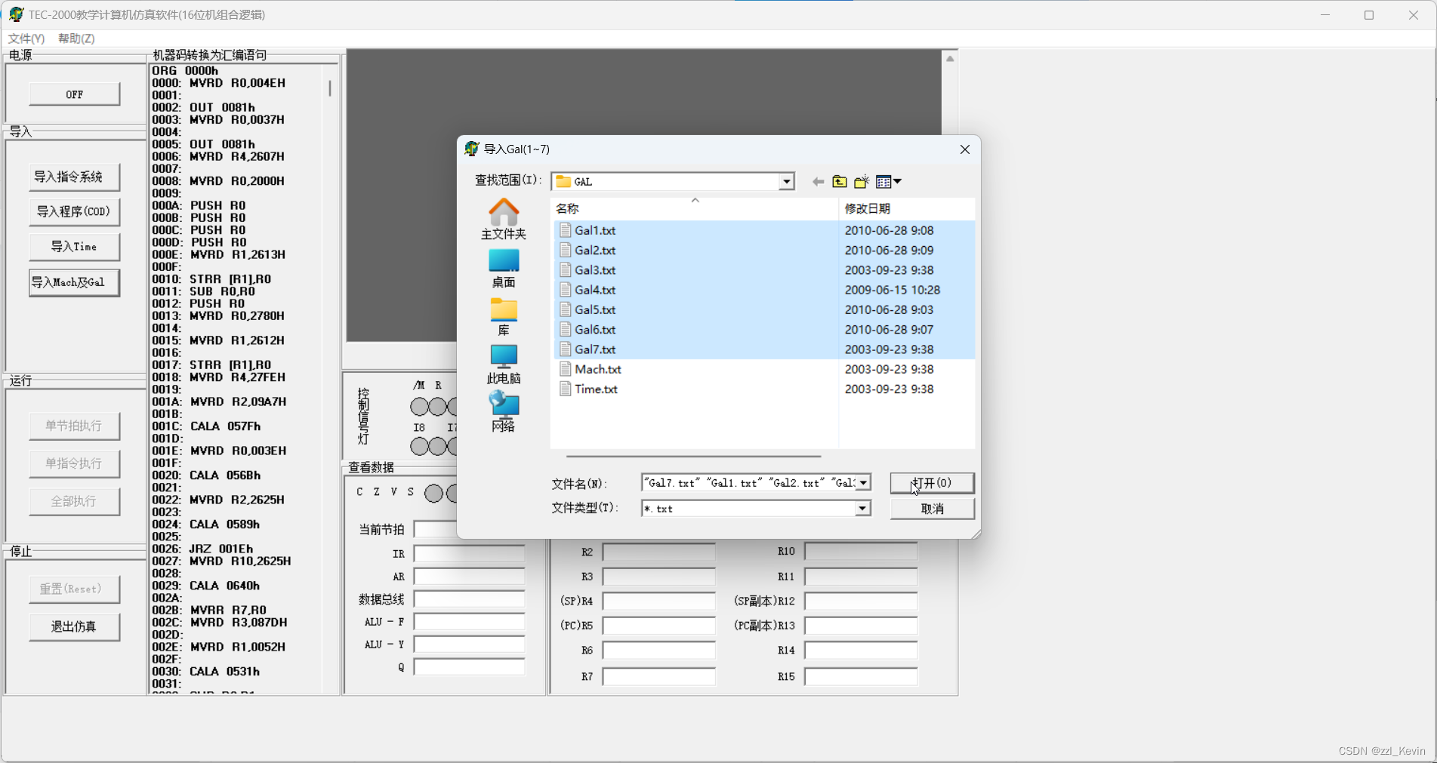Open the 文件(Y) menu
The height and width of the screenshot is (763, 1437).
(x=25, y=38)
